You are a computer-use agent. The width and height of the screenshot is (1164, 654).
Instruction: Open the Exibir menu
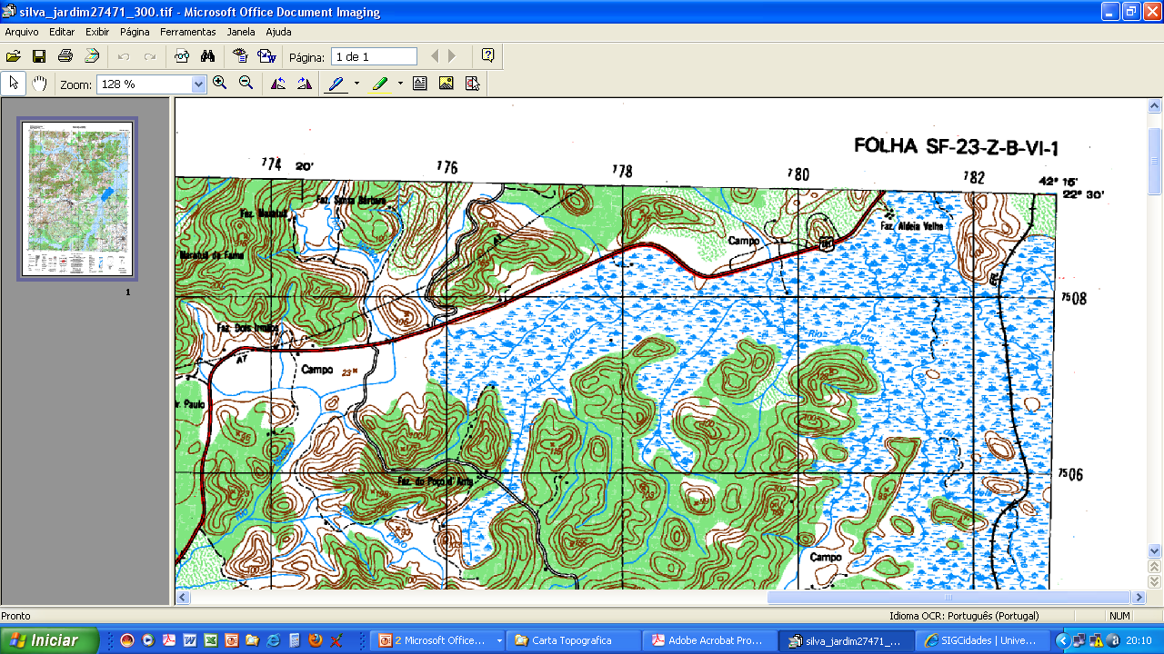click(97, 32)
